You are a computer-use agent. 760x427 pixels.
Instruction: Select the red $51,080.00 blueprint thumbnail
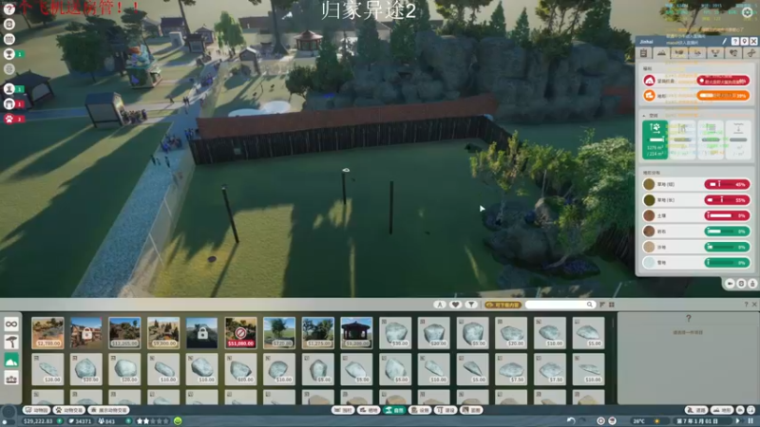240,333
